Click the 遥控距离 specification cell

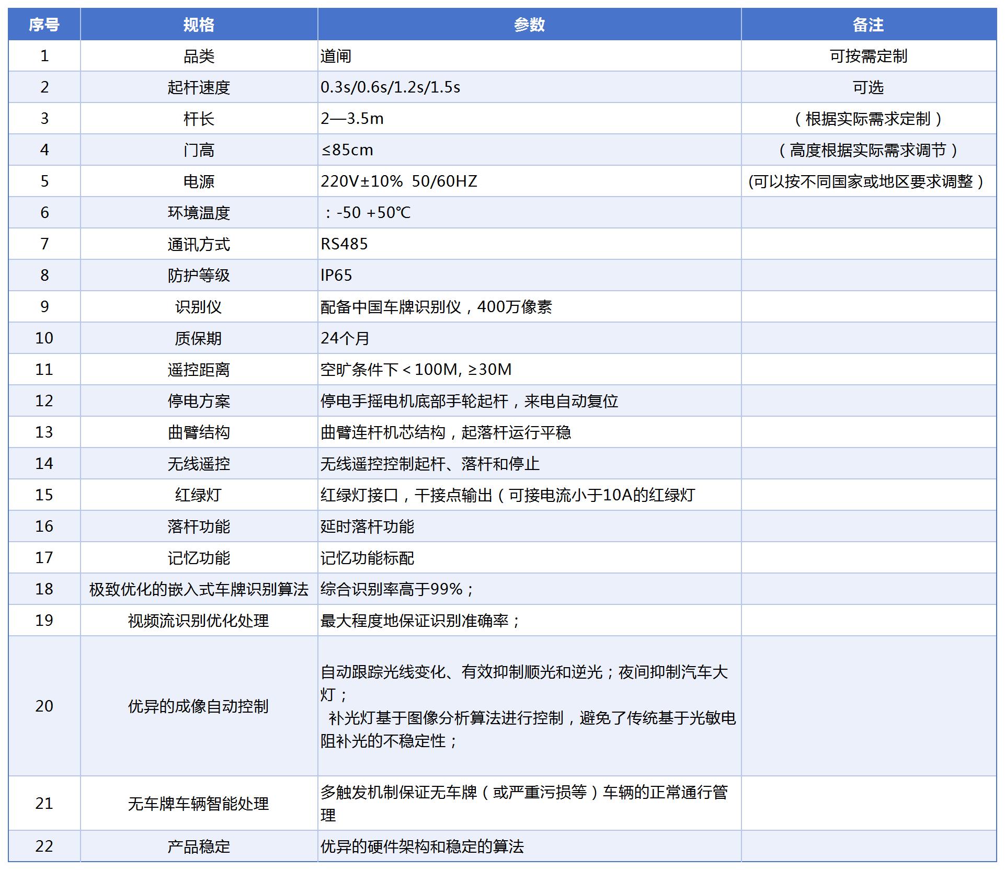point(199,370)
